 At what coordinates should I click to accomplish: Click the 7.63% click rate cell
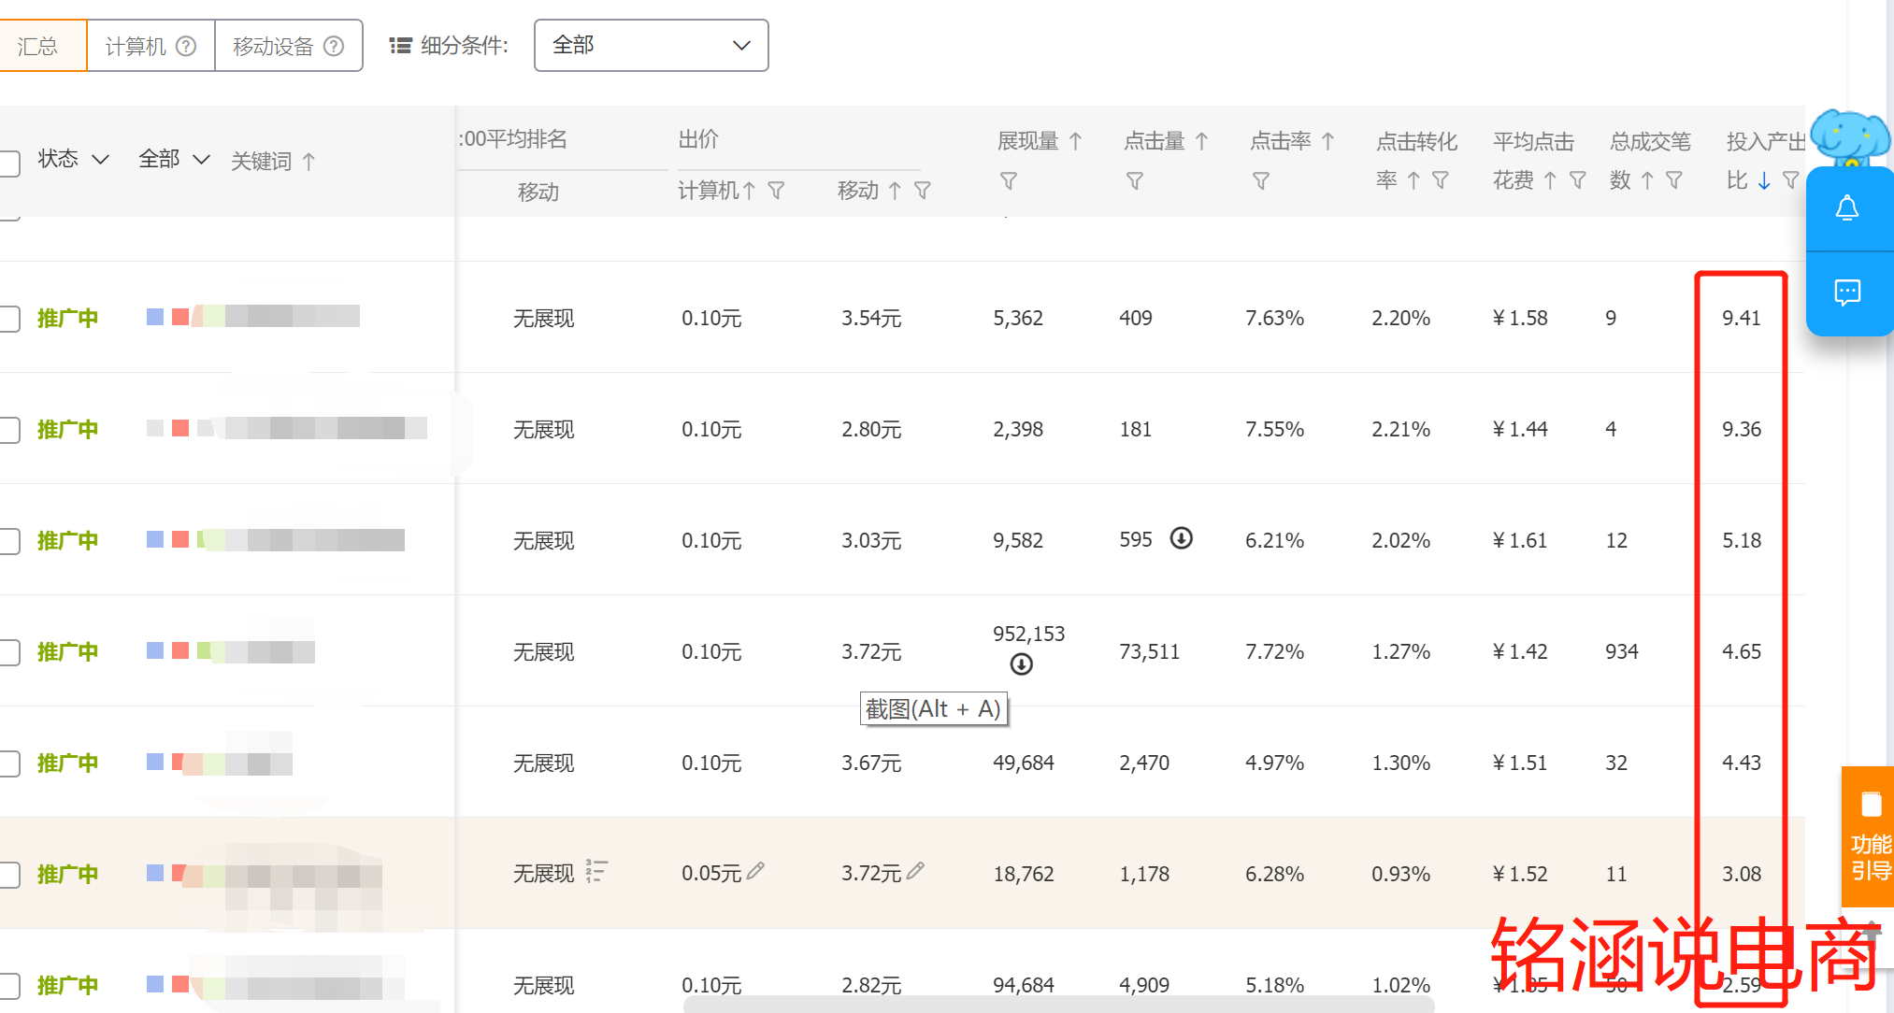(1274, 319)
